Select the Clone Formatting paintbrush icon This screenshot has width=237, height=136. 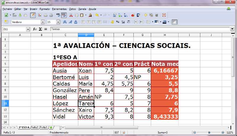90,15
